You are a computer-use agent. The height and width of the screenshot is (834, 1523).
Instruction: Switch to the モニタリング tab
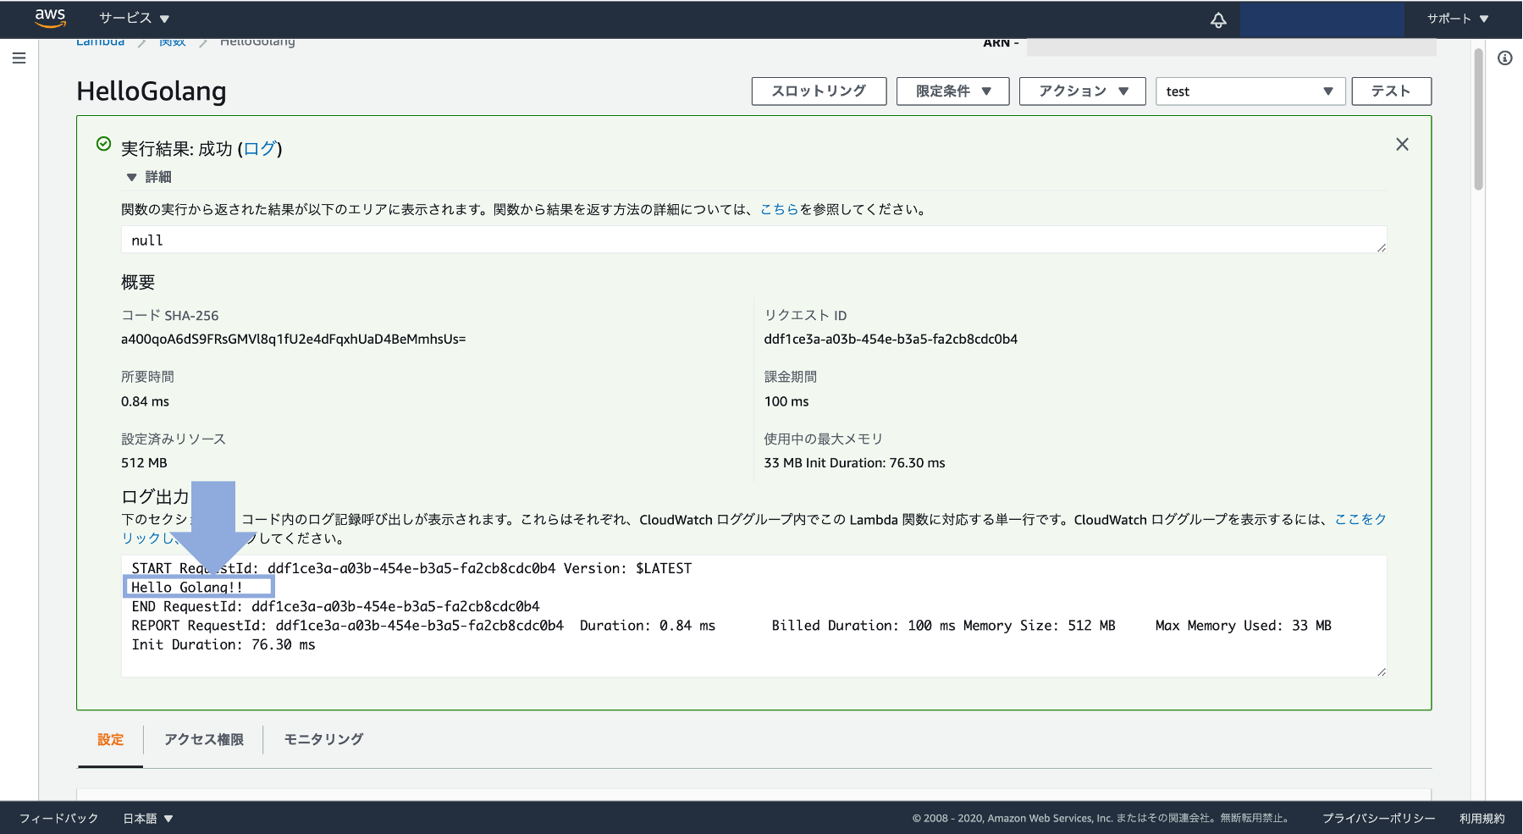click(323, 740)
